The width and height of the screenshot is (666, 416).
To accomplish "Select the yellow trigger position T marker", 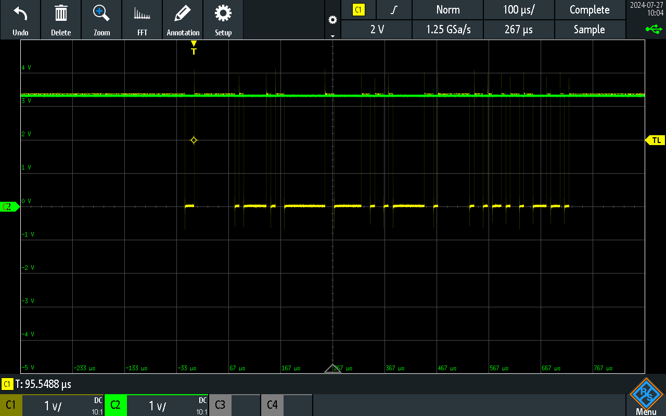I will 194,48.
